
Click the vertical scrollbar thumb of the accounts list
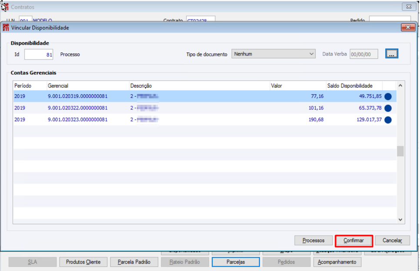click(x=400, y=151)
